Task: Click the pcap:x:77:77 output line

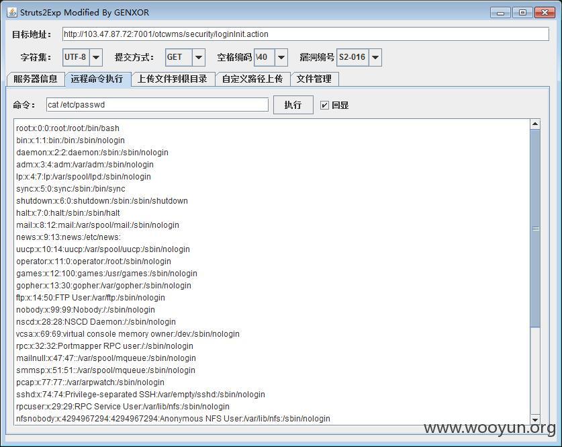Action: click(x=90, y=382)
